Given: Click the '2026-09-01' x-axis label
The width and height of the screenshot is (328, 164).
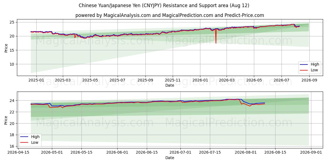Looking at the screenshot, I should tap(311, 153).
